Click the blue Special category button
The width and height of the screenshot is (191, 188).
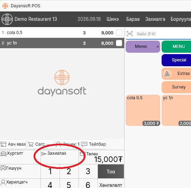[x=176, y=60]
